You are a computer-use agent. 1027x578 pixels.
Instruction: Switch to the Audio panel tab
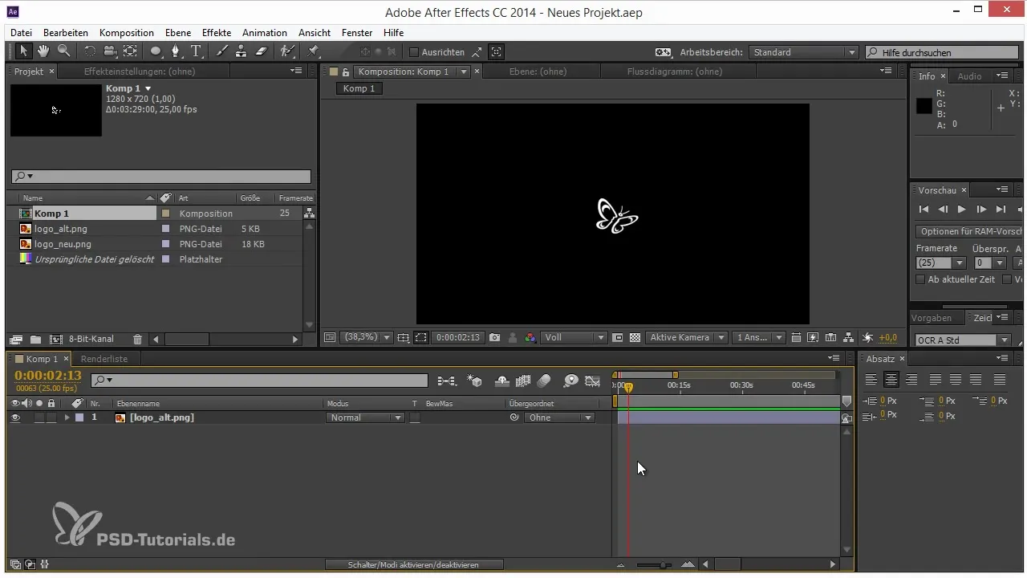pyautogui.click(x=969, y=76)
